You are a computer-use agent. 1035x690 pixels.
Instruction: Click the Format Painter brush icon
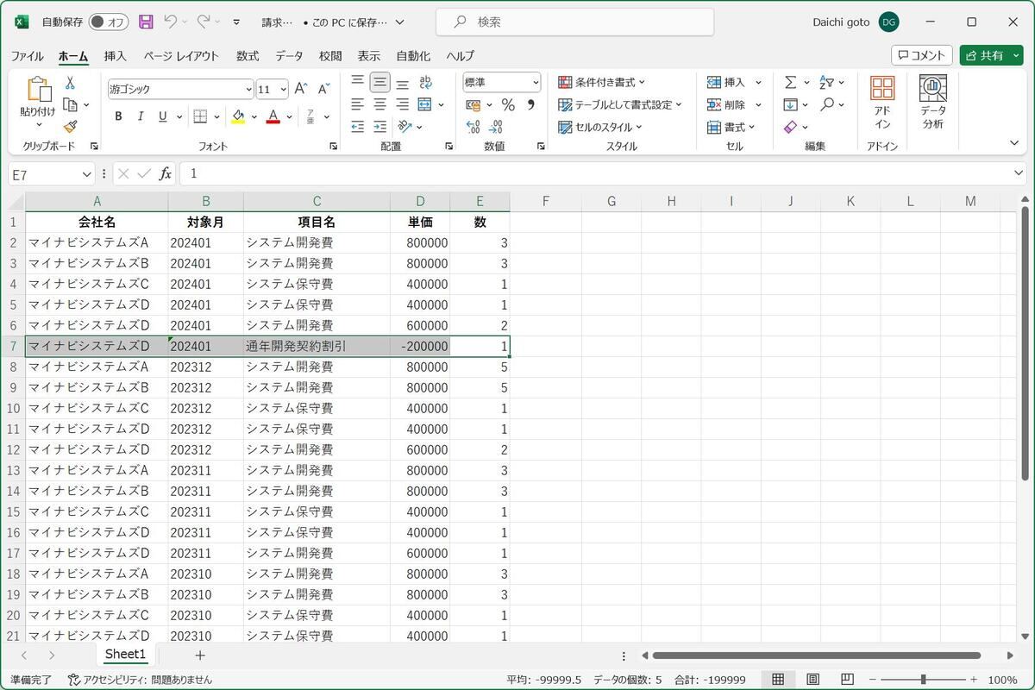coord(70,126)
